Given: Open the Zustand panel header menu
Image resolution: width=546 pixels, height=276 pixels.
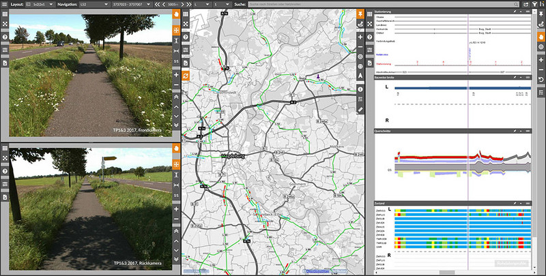Looking at the screenshot, I should (528, 203).
